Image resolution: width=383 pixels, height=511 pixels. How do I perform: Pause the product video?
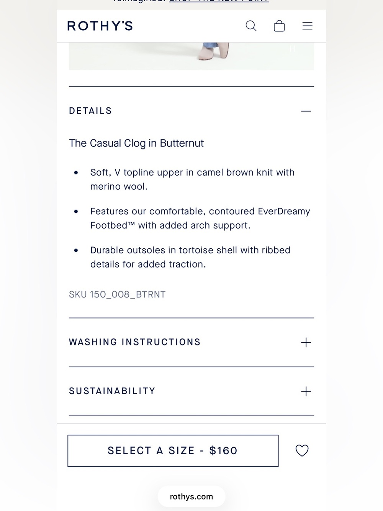pos(292,49)
